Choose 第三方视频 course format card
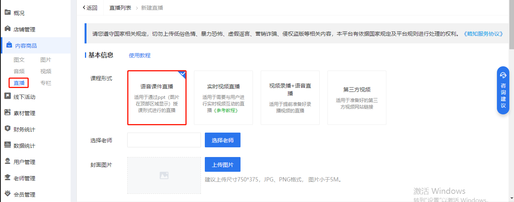Screen dimensions: 514x202 (x=357, y=98)
